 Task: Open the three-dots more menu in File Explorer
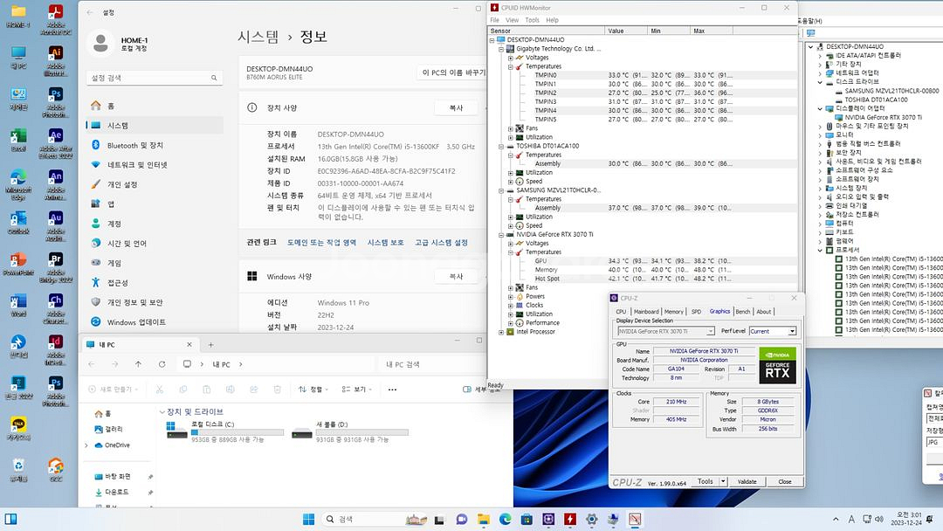click(x=392, y=390)
